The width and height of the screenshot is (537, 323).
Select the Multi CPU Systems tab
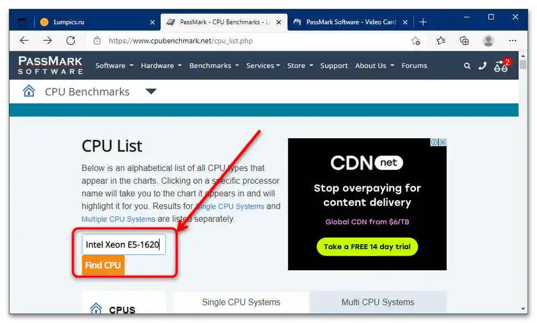378,302
